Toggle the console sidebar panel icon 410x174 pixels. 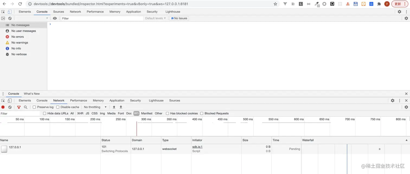point(3,18)
